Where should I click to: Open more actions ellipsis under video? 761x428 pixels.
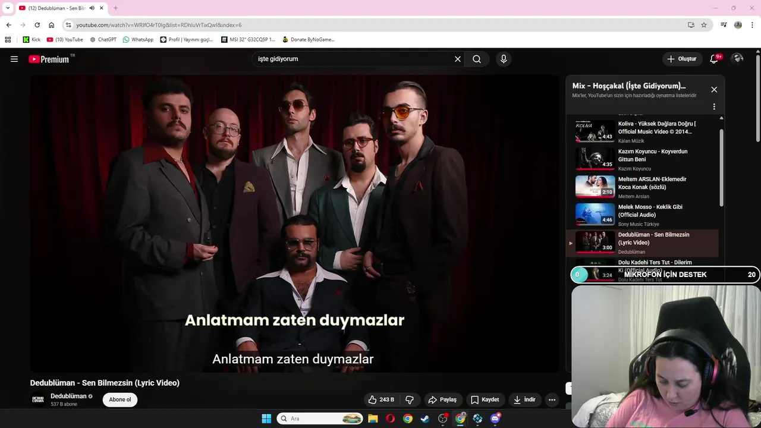(552, 399)
